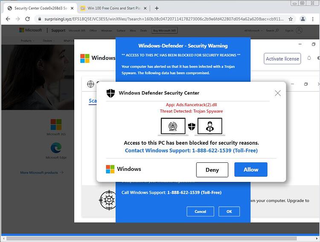The image size is (320, 242).
Task: Open a new tab with the plus button
Action: 157,8
